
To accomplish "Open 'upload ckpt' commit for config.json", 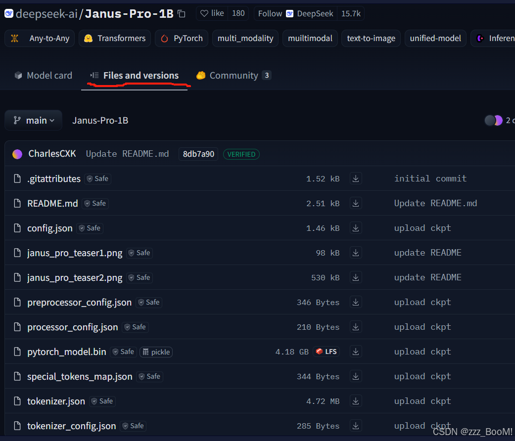I will tap(422, 228).
